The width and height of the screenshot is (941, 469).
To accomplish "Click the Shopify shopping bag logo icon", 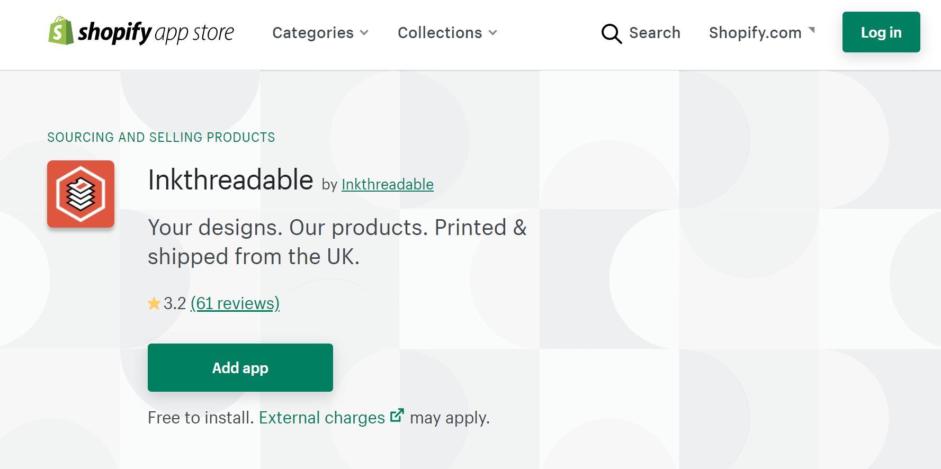I will [x=61, y=31].
